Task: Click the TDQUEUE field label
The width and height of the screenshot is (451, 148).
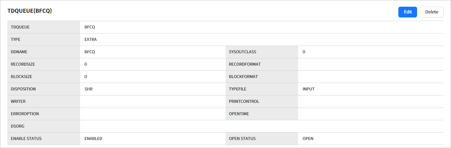Action: pos(20,27)
